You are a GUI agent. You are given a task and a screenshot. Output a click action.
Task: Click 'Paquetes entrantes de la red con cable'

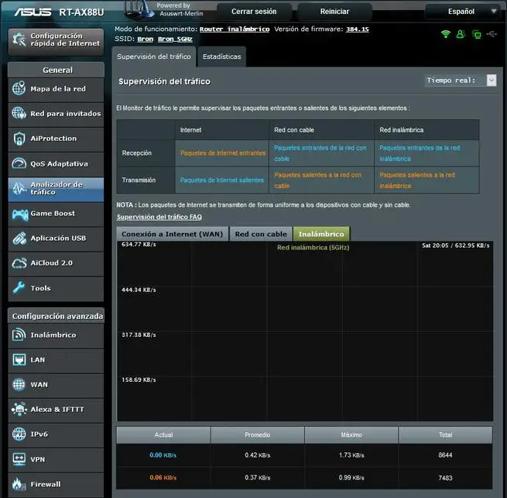pos(320,153)
